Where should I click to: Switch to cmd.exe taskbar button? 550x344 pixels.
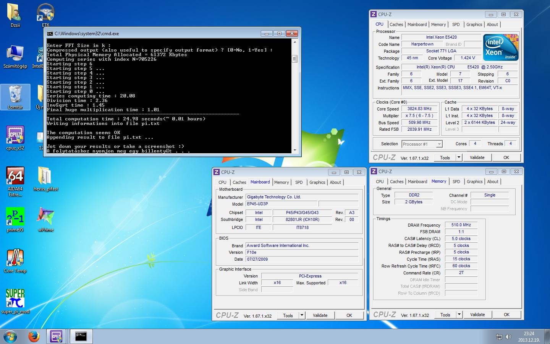click(81, 336)
